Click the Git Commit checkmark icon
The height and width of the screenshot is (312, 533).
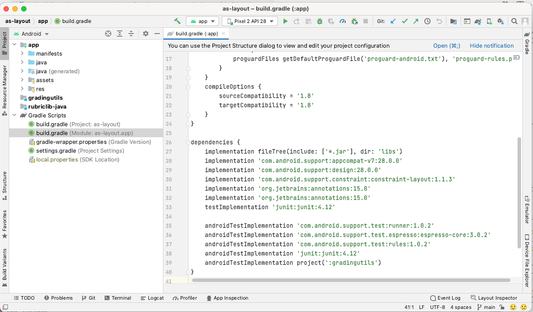[404, 21]
